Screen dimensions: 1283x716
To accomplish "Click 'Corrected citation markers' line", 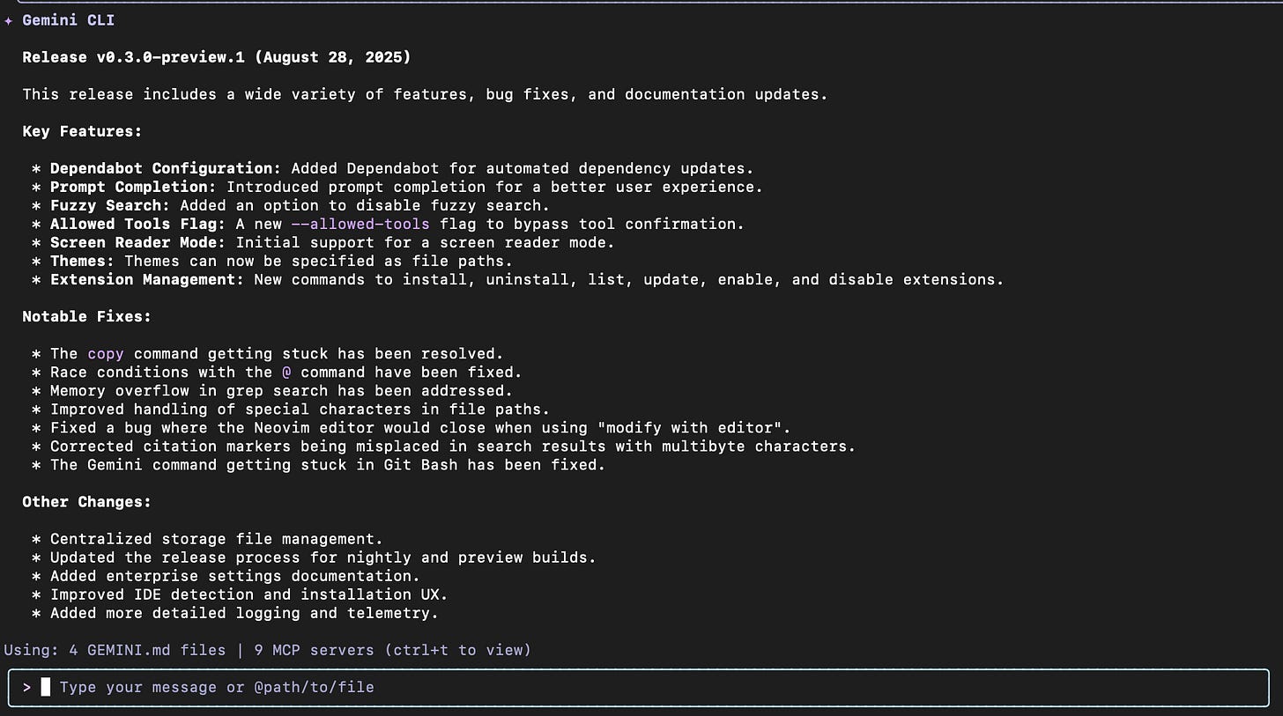I will coord(453,446).
